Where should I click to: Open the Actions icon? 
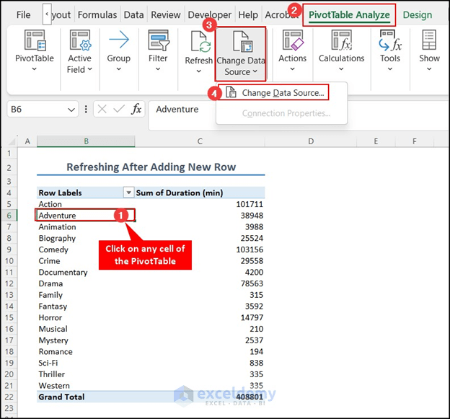click(293, 40)
